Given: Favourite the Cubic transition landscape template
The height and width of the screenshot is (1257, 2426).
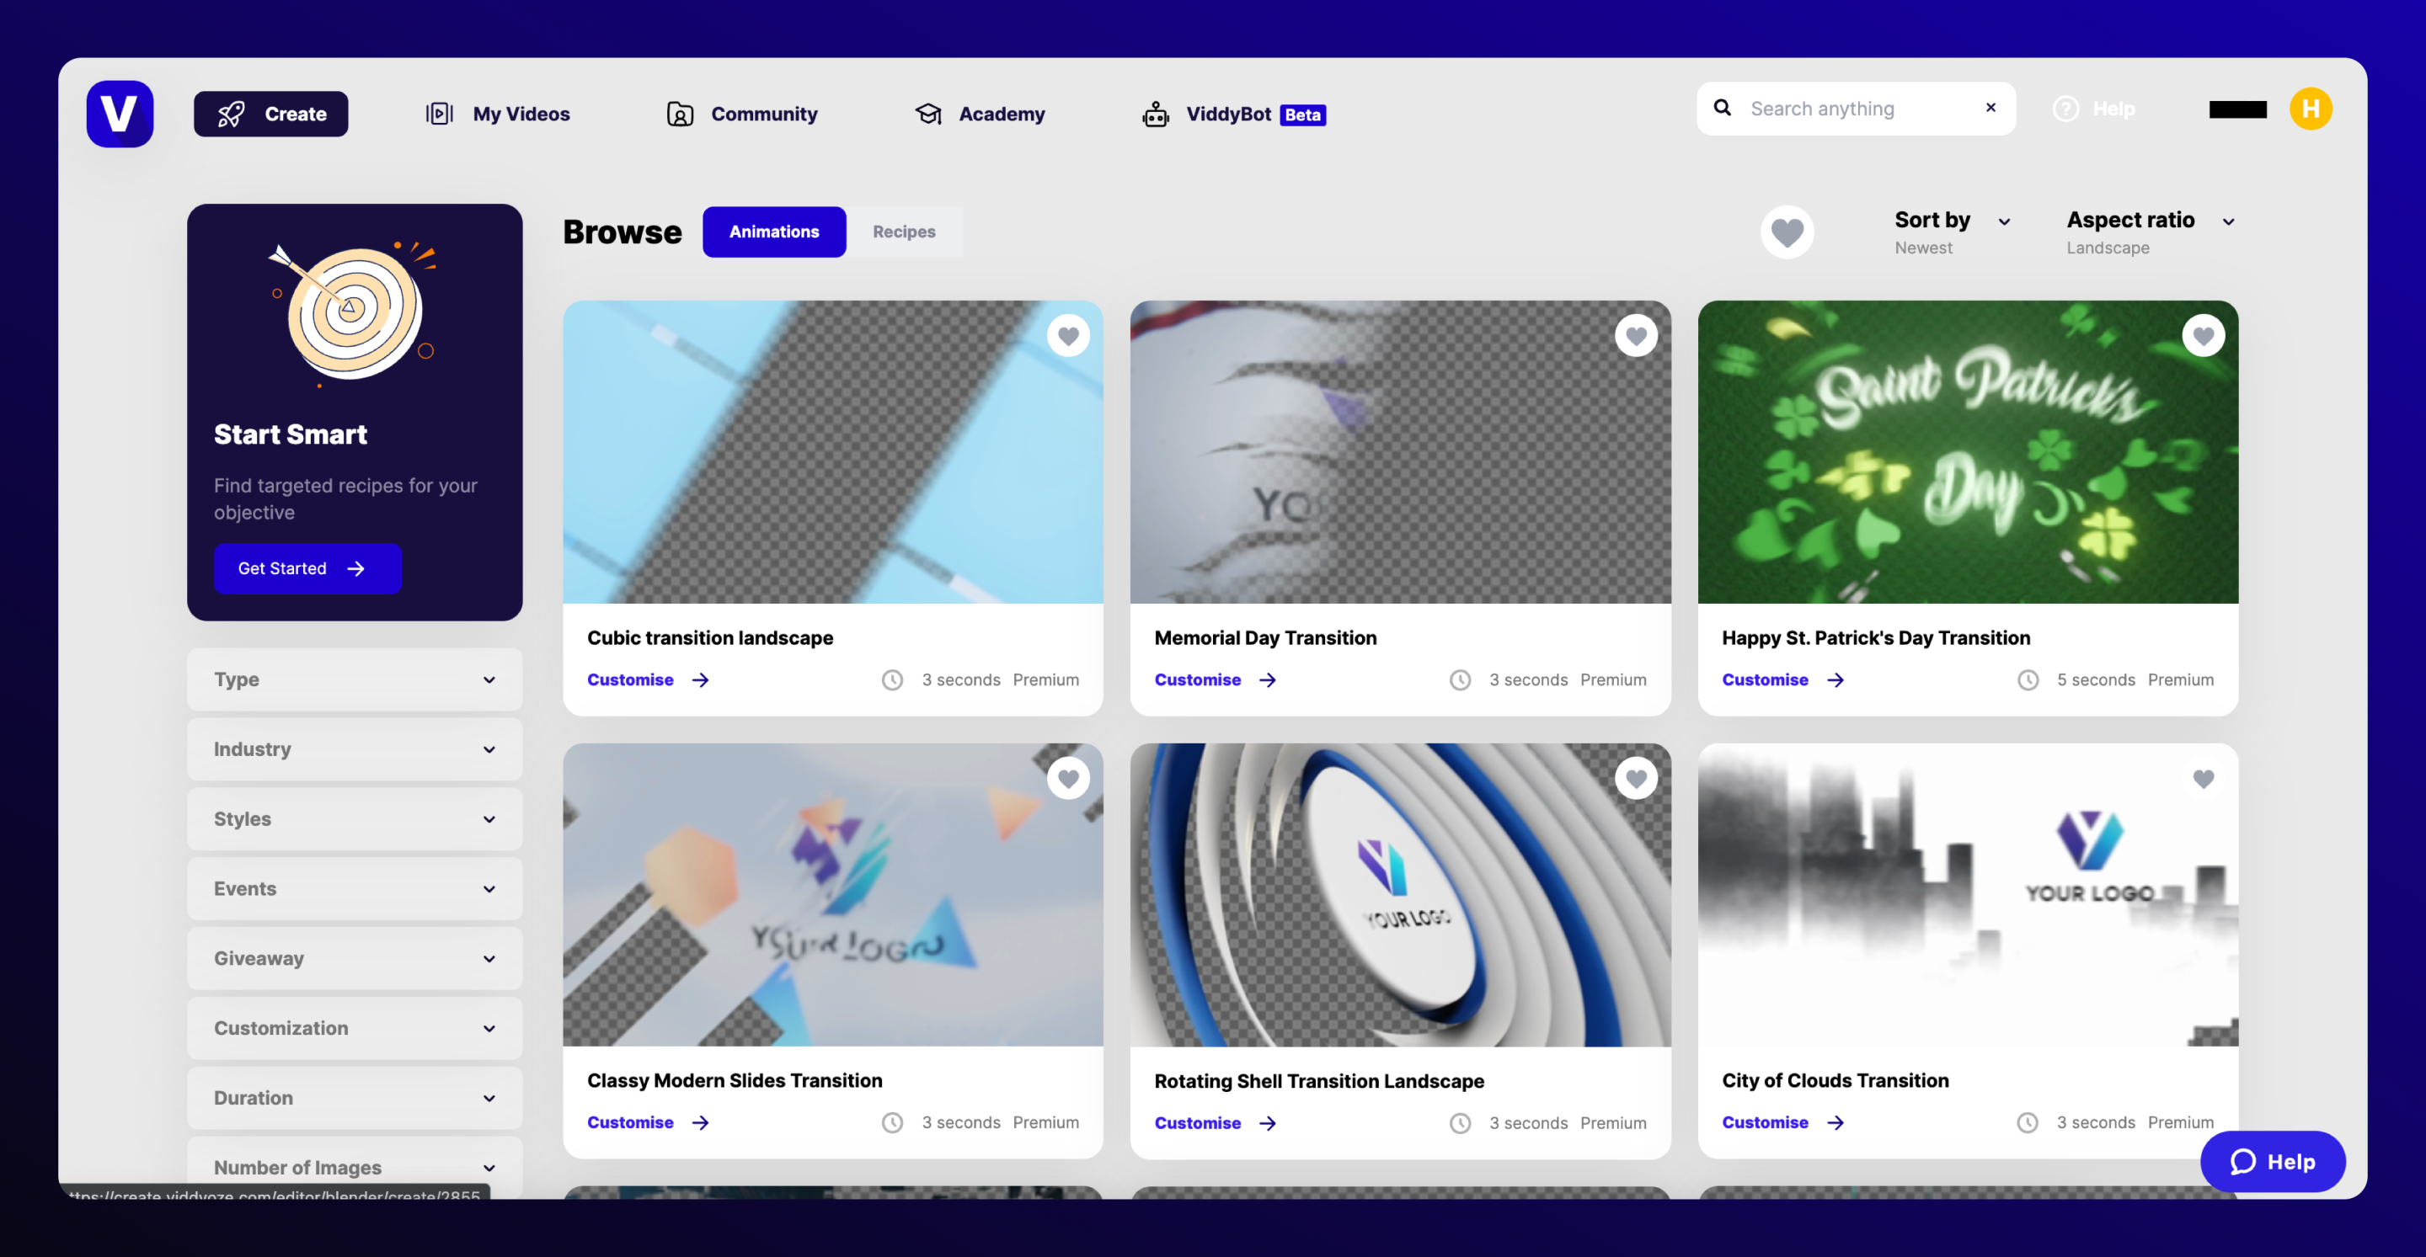Looking at the screenshot, I should tap(1068, 335).
